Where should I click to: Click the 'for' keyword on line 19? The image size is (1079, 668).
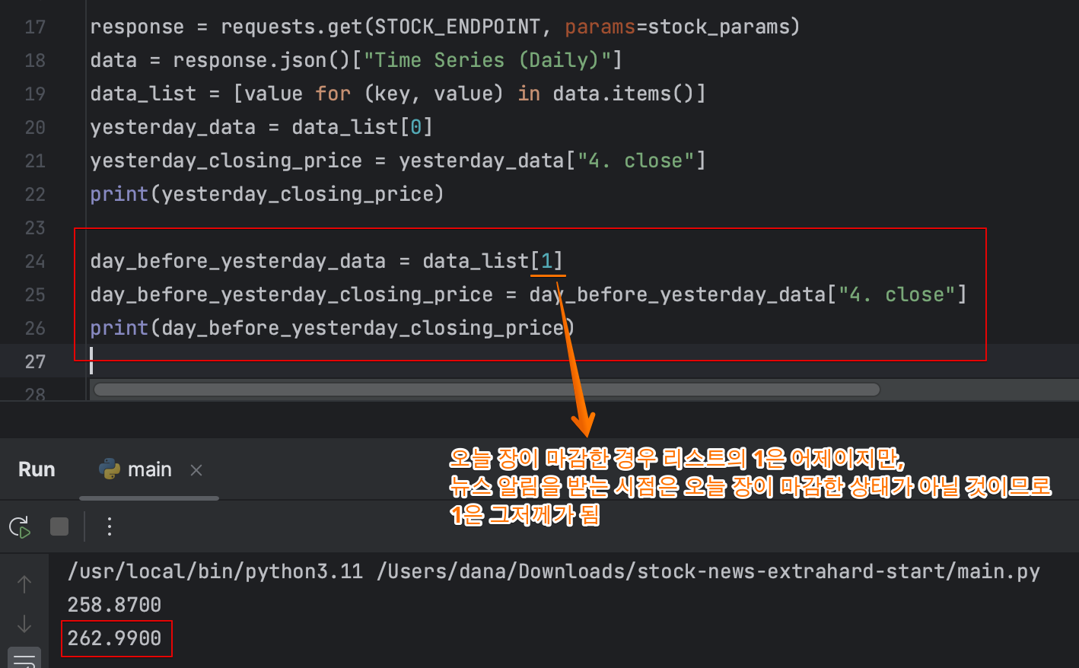333,94
